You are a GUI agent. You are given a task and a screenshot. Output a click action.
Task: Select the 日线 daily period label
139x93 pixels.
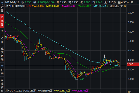point(29,6)
